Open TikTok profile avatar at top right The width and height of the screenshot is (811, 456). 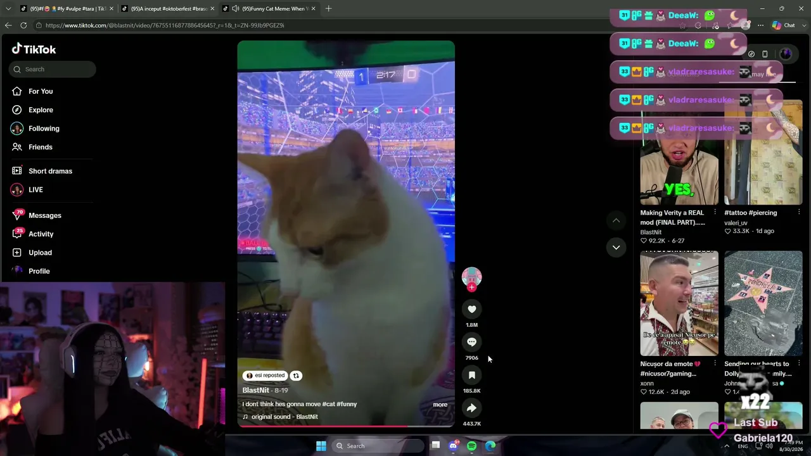pyautogui.click(x=786, y=54)
